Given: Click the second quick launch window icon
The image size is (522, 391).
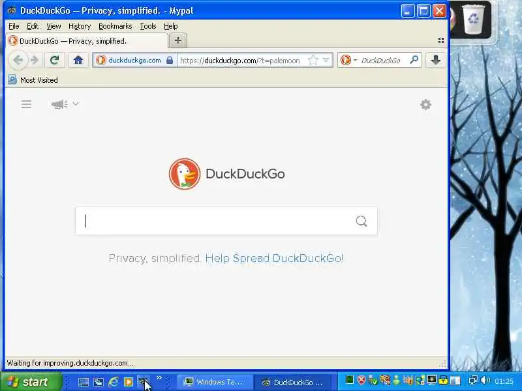Looking at the screenshot, I should [x=99, y=382].
